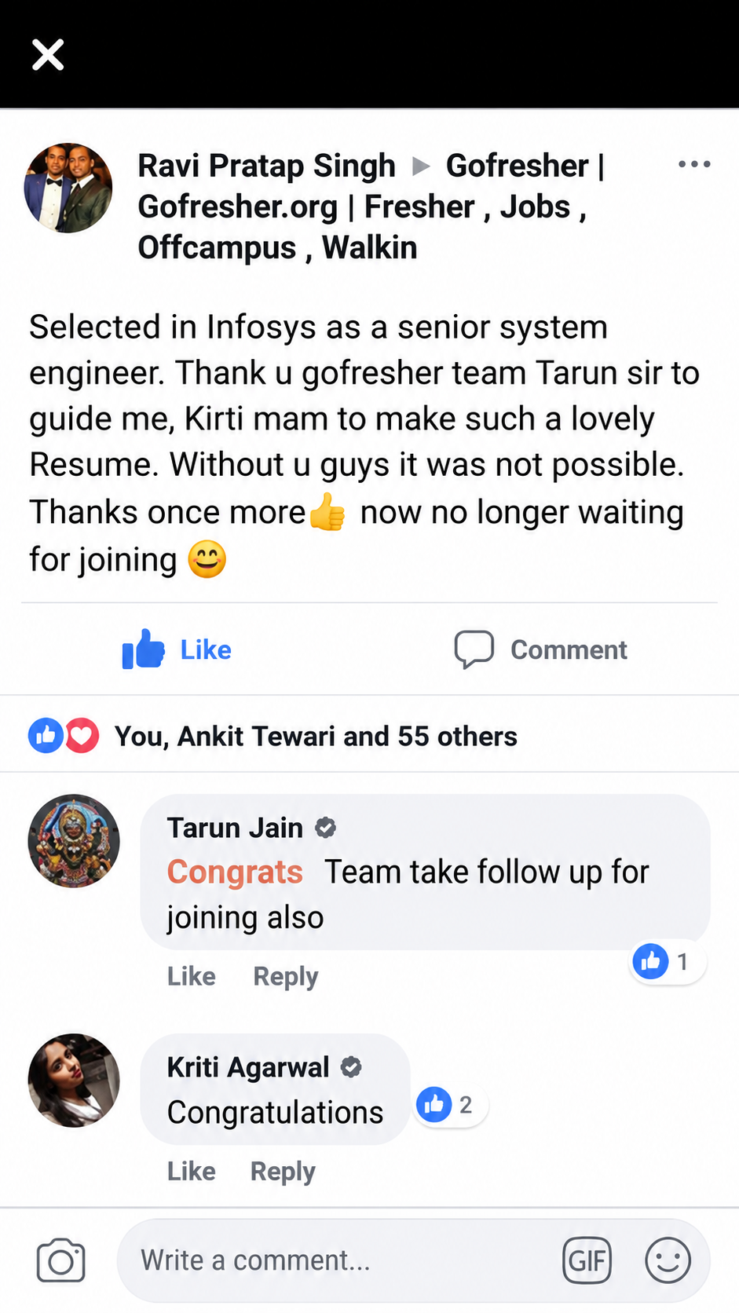
Task: Close the post view with X icon
Action: pos(48,55)
